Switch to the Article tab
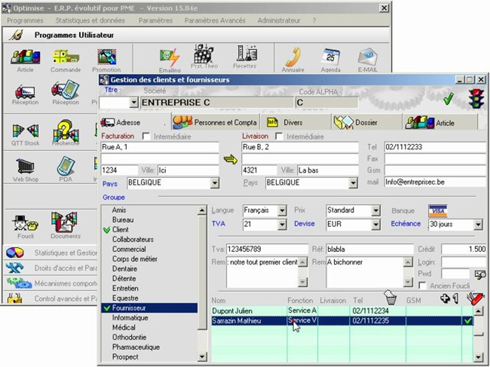 tap(440, 122)
